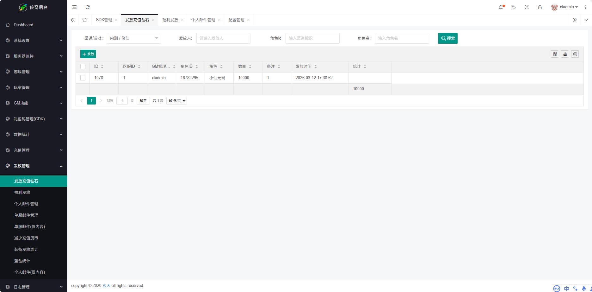Export data with the export icon

pos(565,54)
